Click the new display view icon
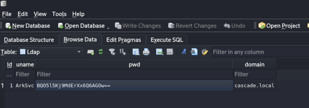309x108 pixels. point(90,52)
